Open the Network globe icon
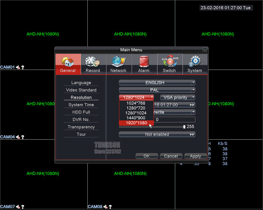The height and width of the screenshot is (210, 263). click(x=118, y=62)
